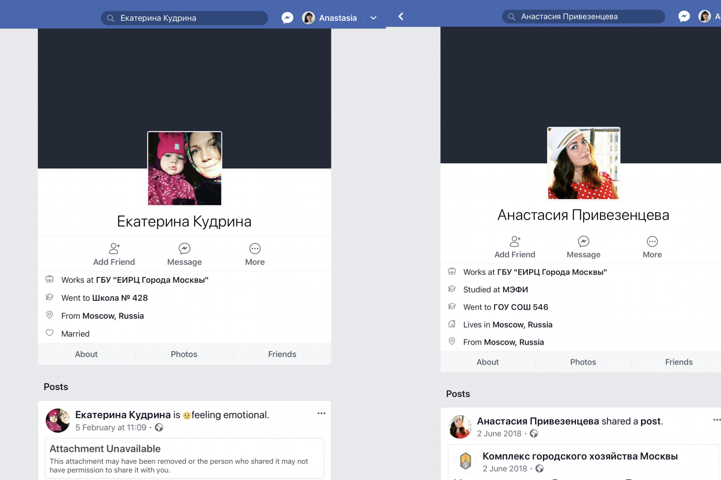Open options menu on Екатерина's feeling emotional post
This screenshot has height=480, width=721.
coord(321,414)
